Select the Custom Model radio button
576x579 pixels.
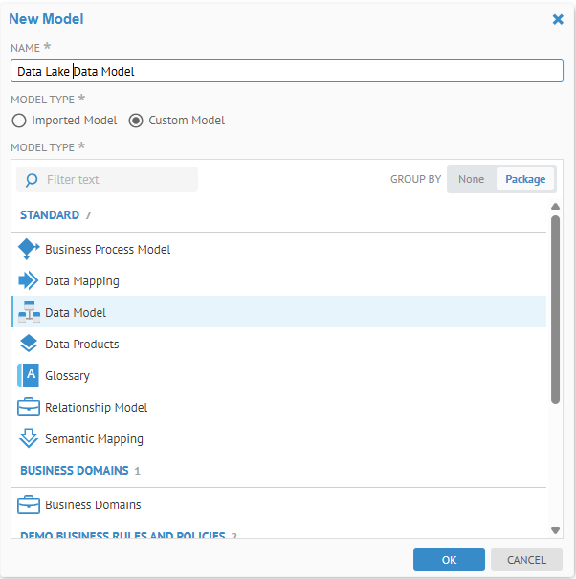[x=136, y=121]
